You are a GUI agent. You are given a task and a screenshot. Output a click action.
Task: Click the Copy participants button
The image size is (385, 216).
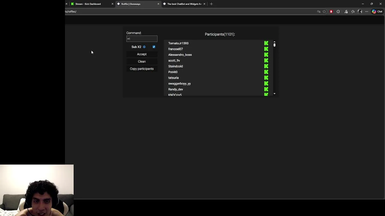click(142, 69)
